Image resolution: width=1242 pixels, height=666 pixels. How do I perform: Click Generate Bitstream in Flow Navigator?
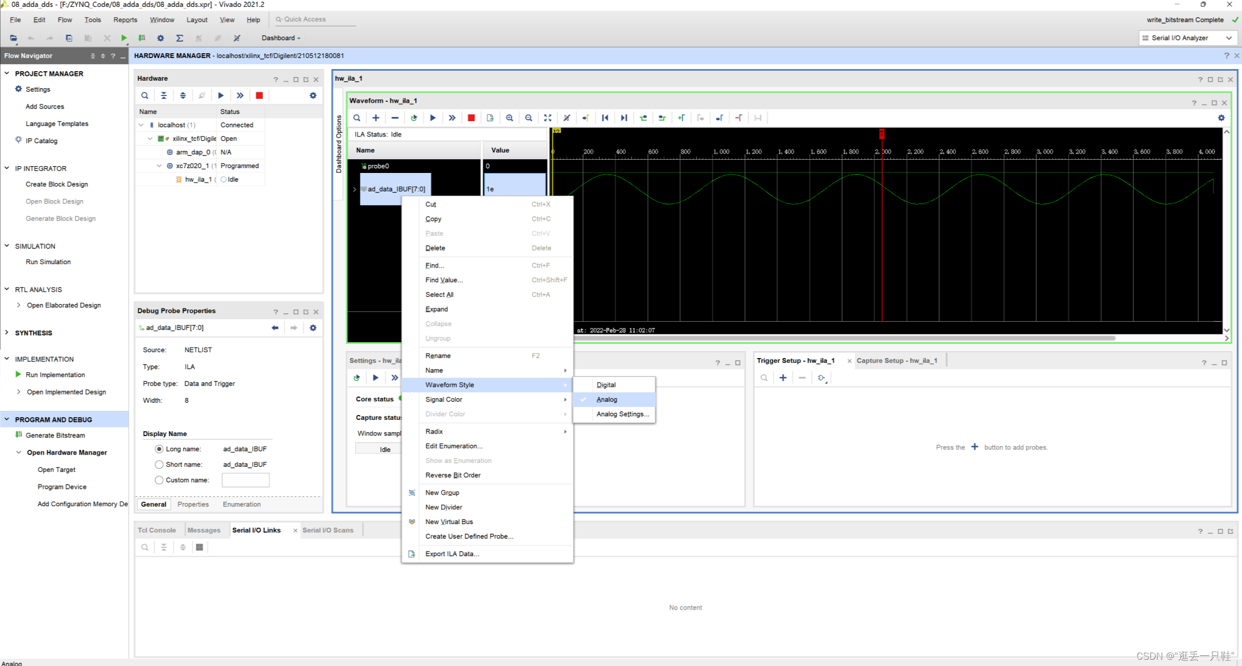[55, 435]
